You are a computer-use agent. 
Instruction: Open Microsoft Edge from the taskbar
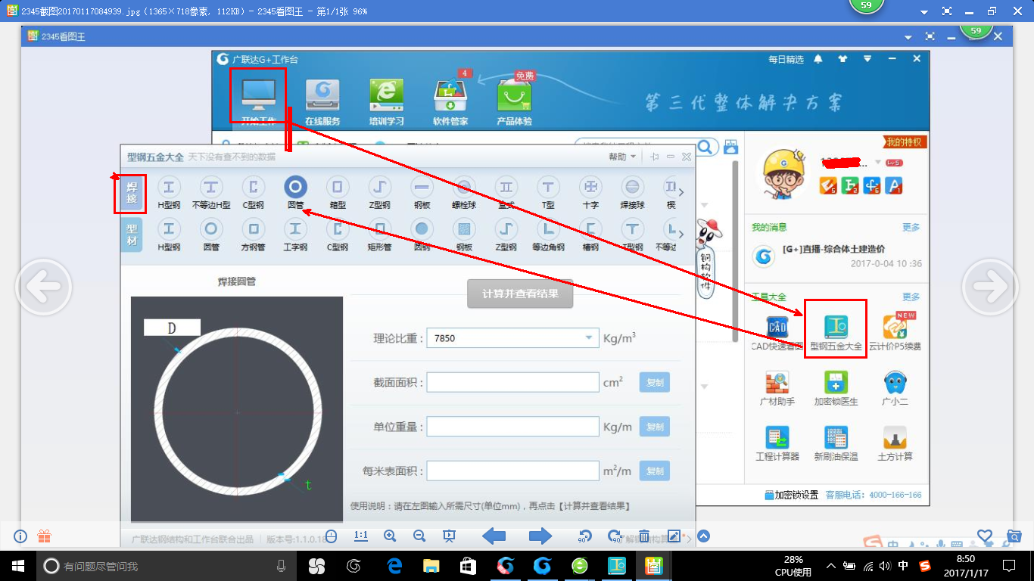394,565
